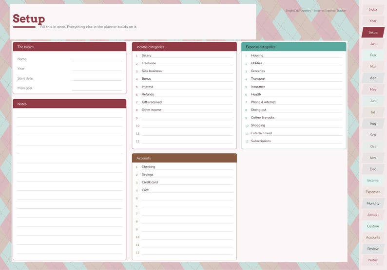Image resolution: width=387 pixels, height=270 pixels.
Task: Open the Custom tab
Action: tap(373, 226)
